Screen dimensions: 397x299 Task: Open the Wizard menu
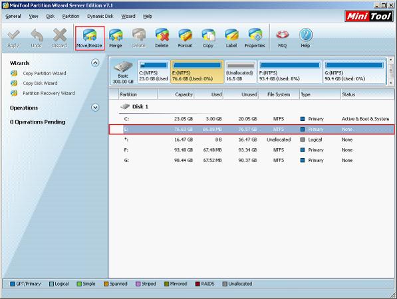coord(128,16)
